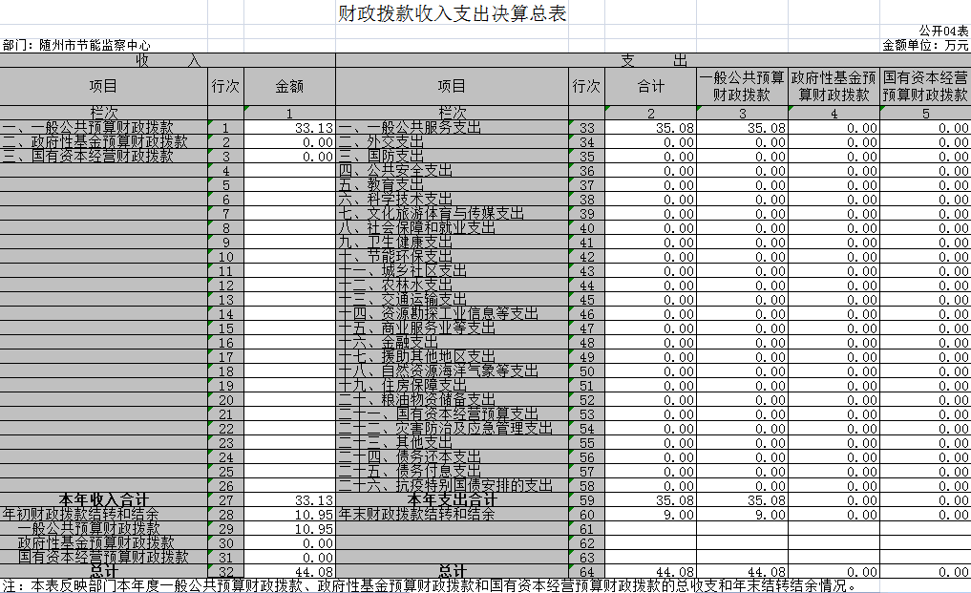Click the 收入 section header cell
The height and width of the screenshot is (593, 971).
coord(167,60)
